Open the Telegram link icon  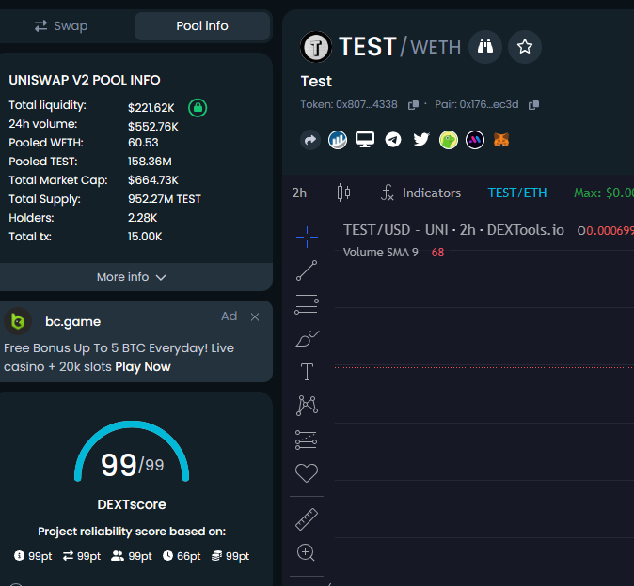[393, 140]
